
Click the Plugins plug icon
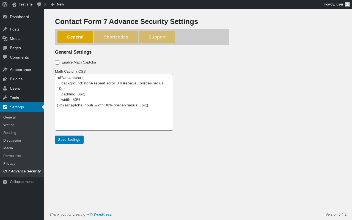point(5,79)
